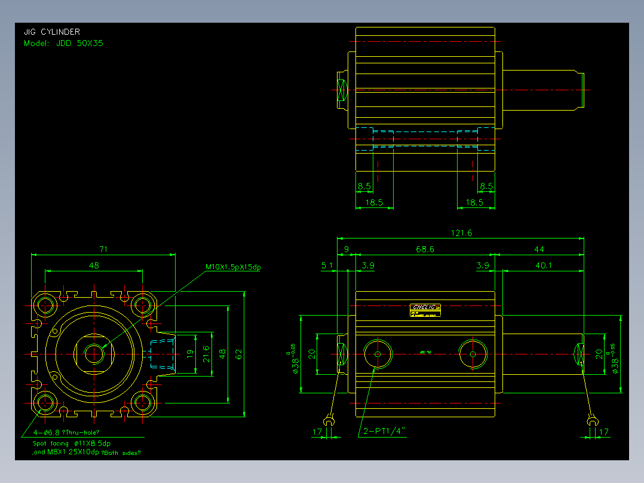Select the '4-ø6.8 ?Thru-hole?' note

(66, 432)
